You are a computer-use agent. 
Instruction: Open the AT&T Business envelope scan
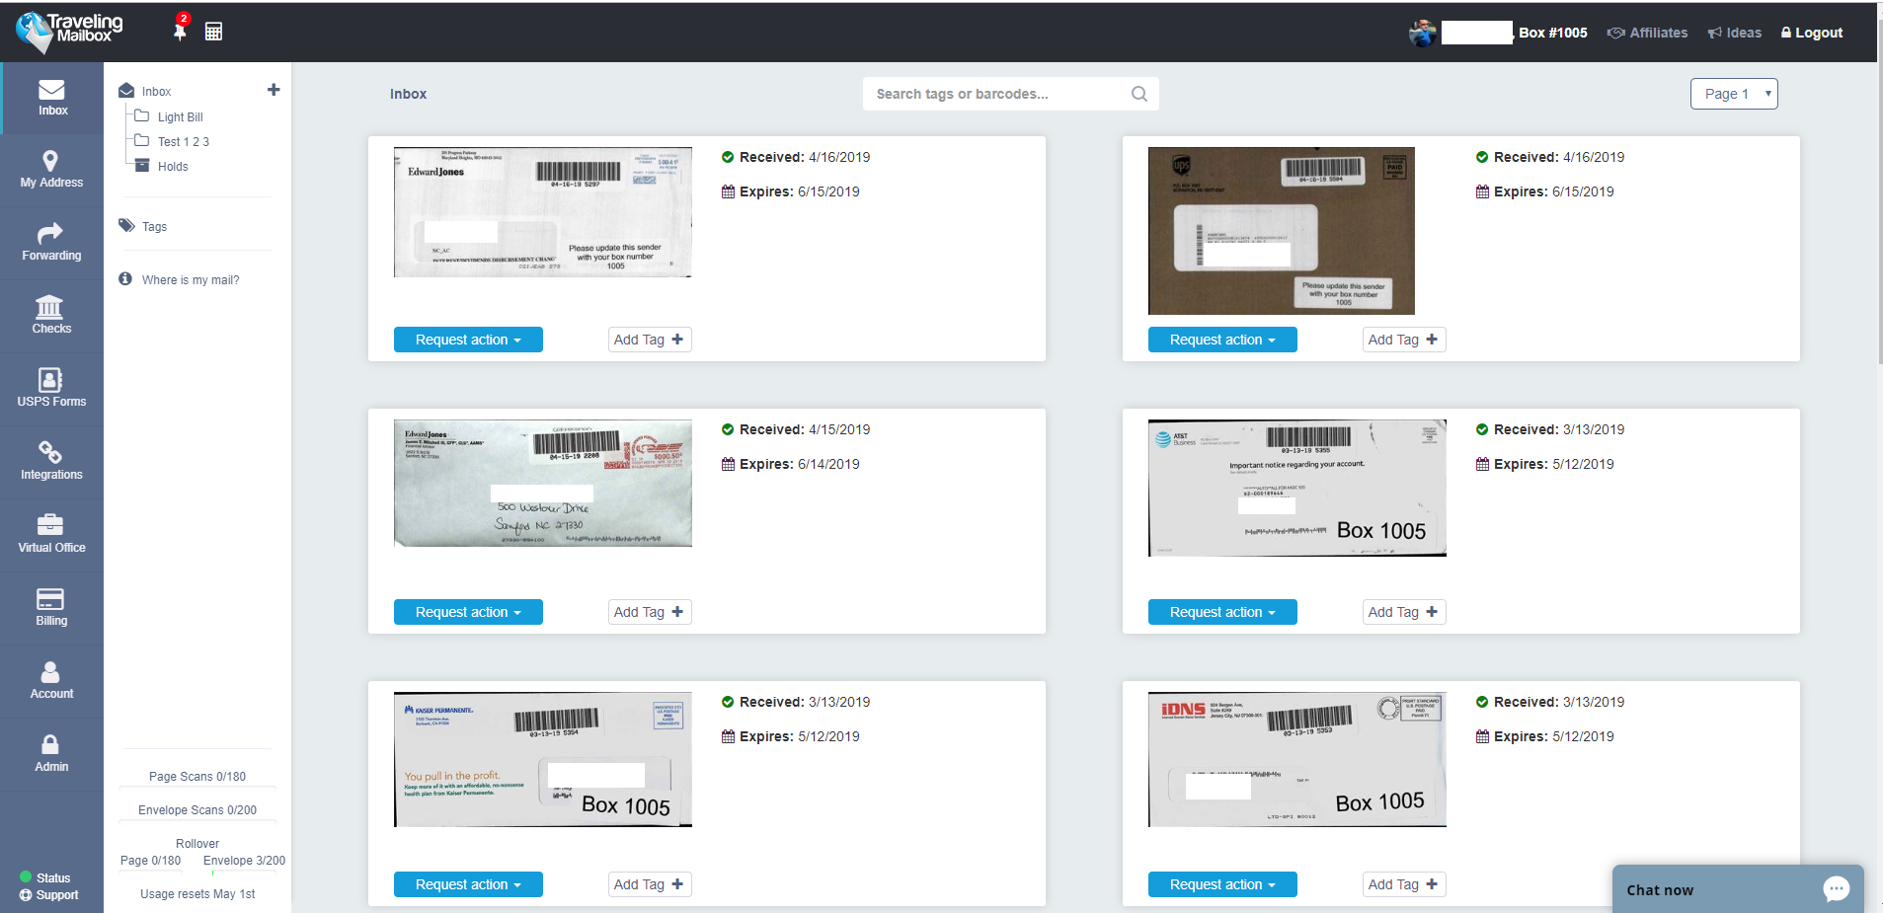[1297, 488]
